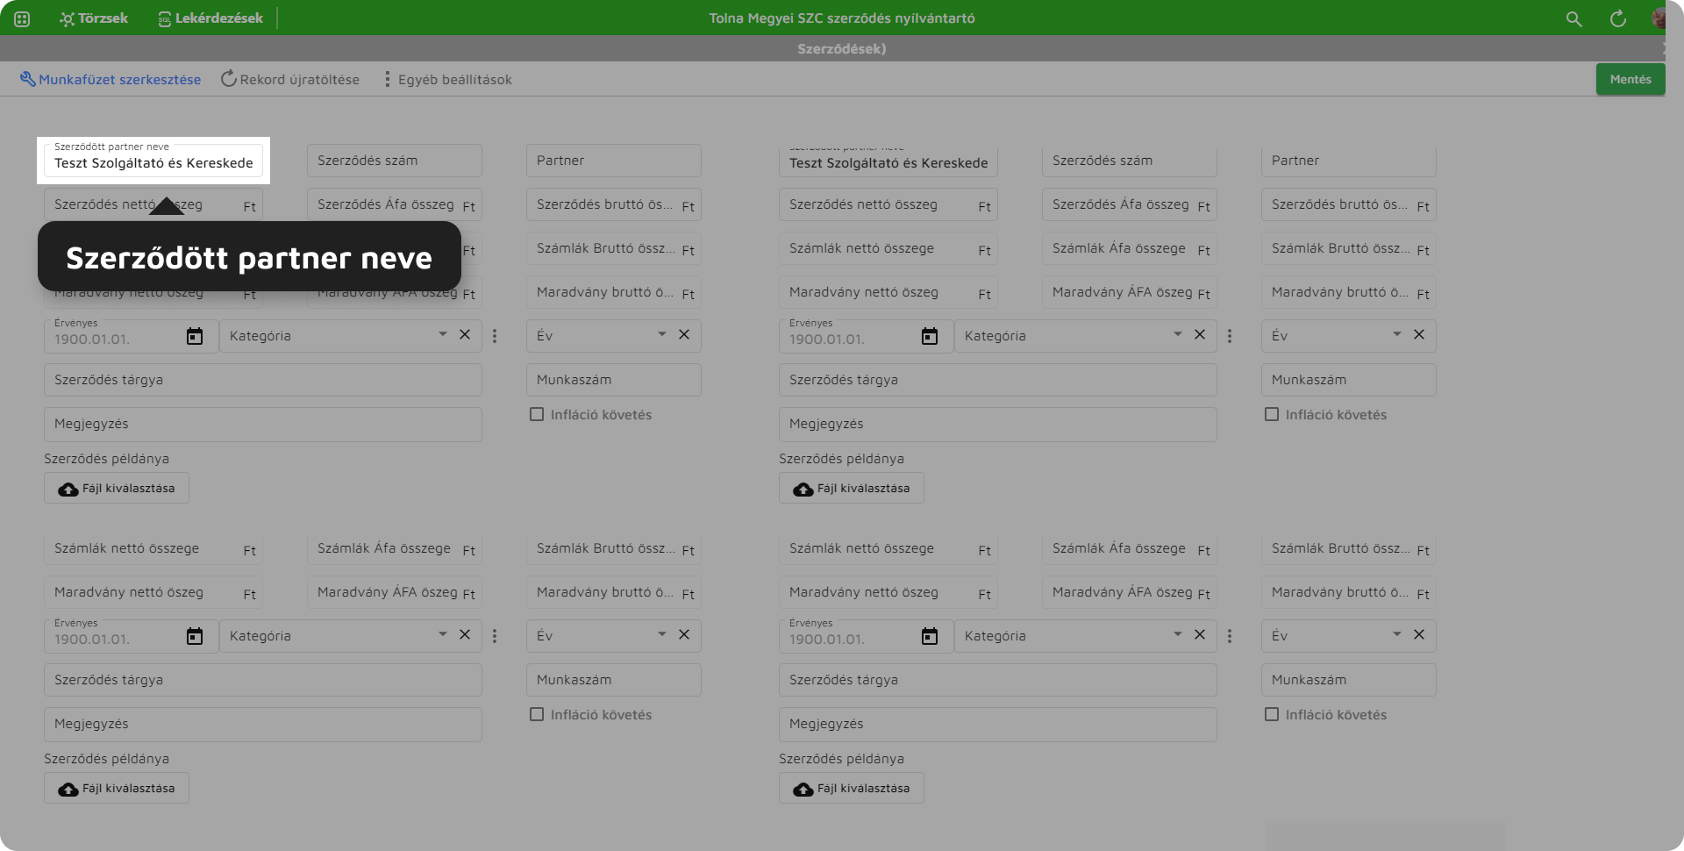Clear Kategória with the X in bottom-left record
This screenshot has width=1684, height=851.
(x=465, y=634)
